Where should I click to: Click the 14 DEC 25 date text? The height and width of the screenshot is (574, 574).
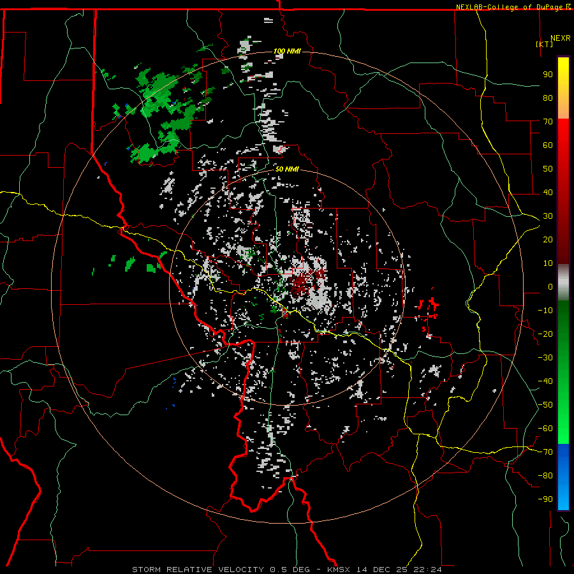pyautogui.click(x=381, y=570)
